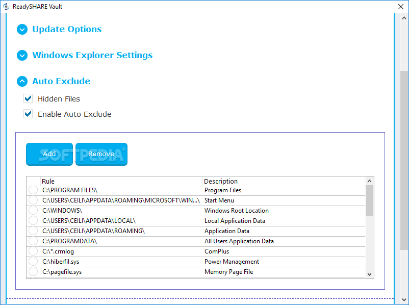The height and width of the screenshot is (305, 409).
Task: Click the ReadySHARE Vault title bar icon
Action: point(6,7)
